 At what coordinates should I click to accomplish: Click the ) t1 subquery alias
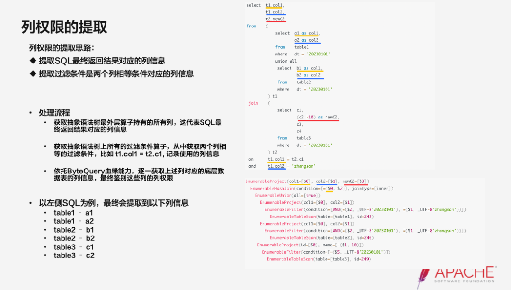tap(273, 96)
